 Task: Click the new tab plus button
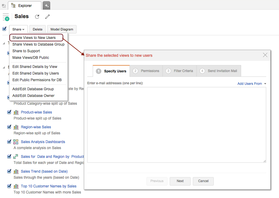(46, 5)
